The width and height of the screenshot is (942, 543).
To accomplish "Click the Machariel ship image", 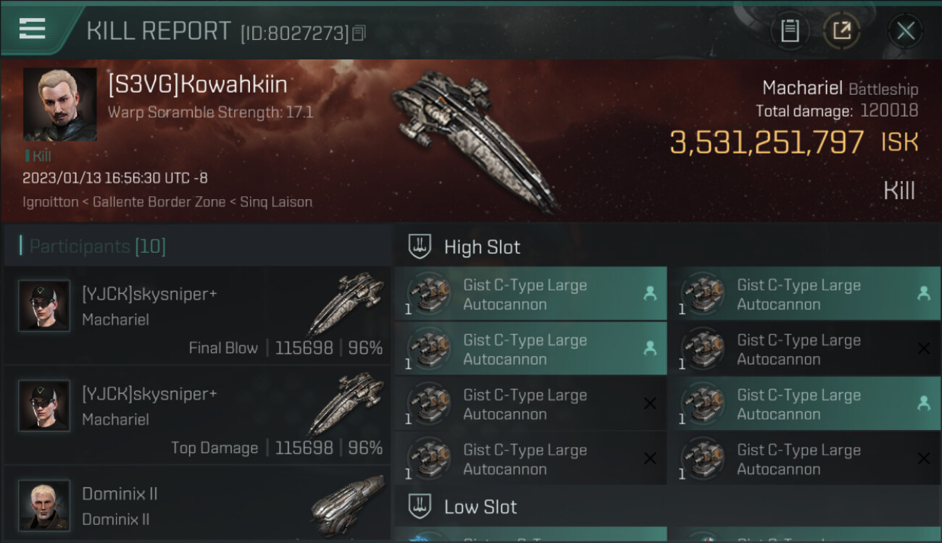I will click(475, 138).
